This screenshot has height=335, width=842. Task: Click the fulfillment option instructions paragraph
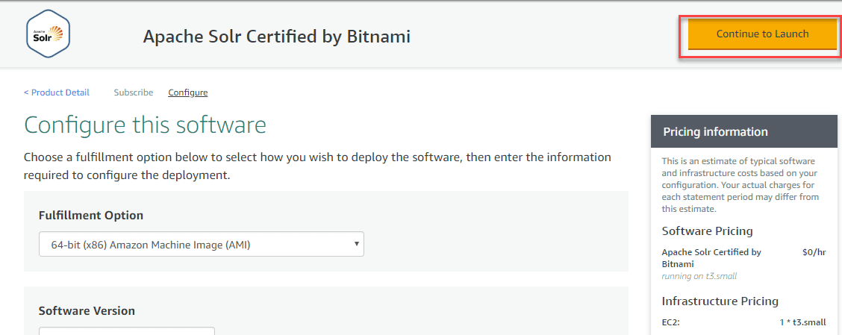pyautogui.click(x=317, y=166)
